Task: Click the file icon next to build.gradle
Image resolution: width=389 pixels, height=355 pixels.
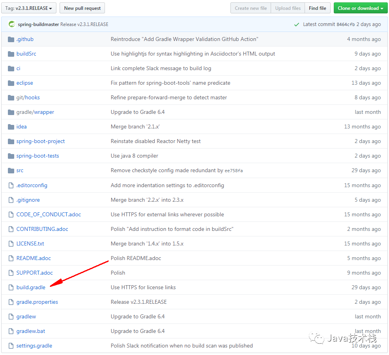Action: pos(11,287)
